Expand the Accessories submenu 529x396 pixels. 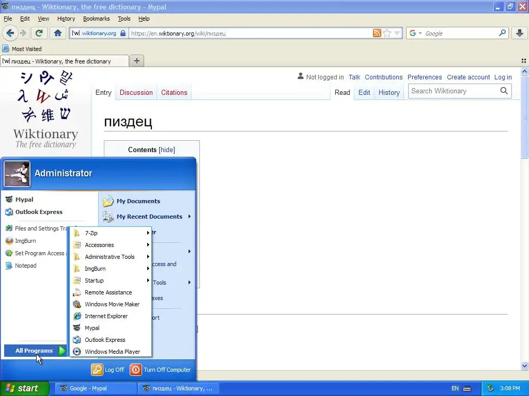[111, 245]
